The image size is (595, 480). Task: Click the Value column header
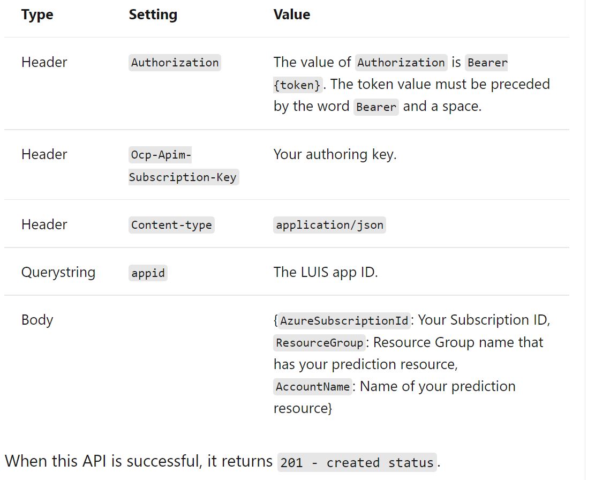point(291,14)
